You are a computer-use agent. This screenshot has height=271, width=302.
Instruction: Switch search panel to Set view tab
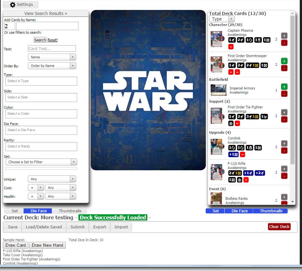14,211
